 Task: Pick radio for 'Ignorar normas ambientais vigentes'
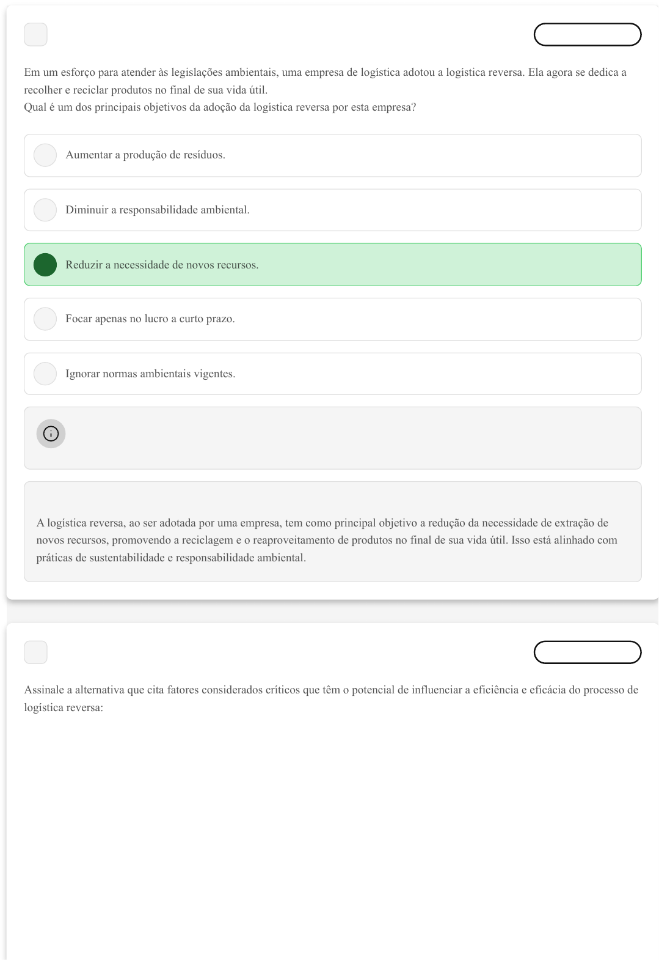pos(45,374)
